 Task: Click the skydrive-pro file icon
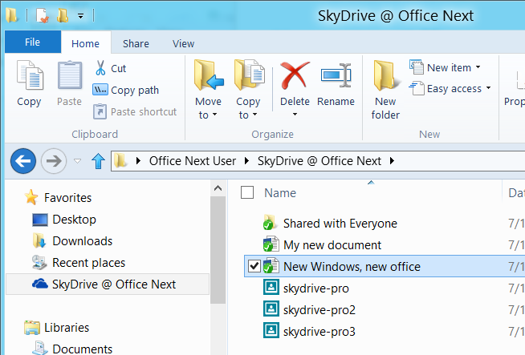pyautogui.click(x=271, y=288)
